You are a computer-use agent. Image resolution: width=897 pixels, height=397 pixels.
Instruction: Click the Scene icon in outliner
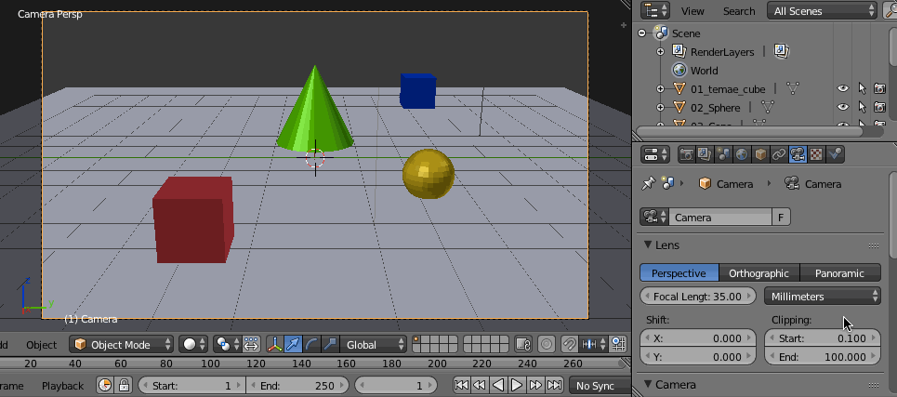(662, 33)
